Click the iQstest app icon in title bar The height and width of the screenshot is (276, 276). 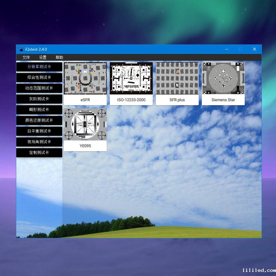[x=21, y=49]
